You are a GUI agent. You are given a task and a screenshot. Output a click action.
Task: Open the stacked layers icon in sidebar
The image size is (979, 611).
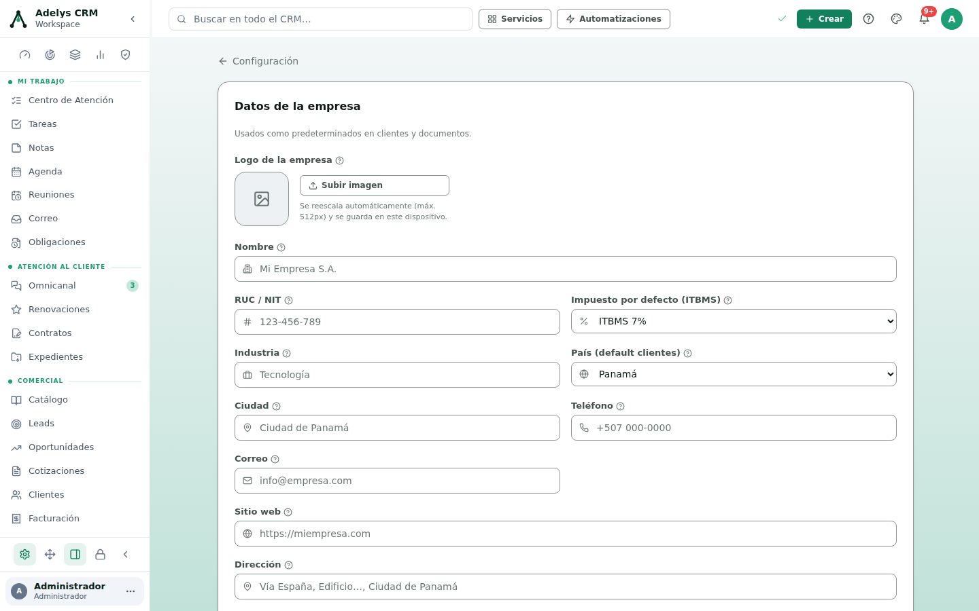click(x=75, y=55)
